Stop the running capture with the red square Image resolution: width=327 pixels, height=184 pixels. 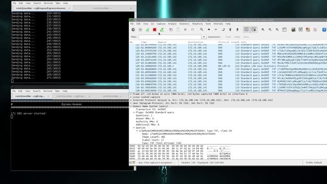154,30
